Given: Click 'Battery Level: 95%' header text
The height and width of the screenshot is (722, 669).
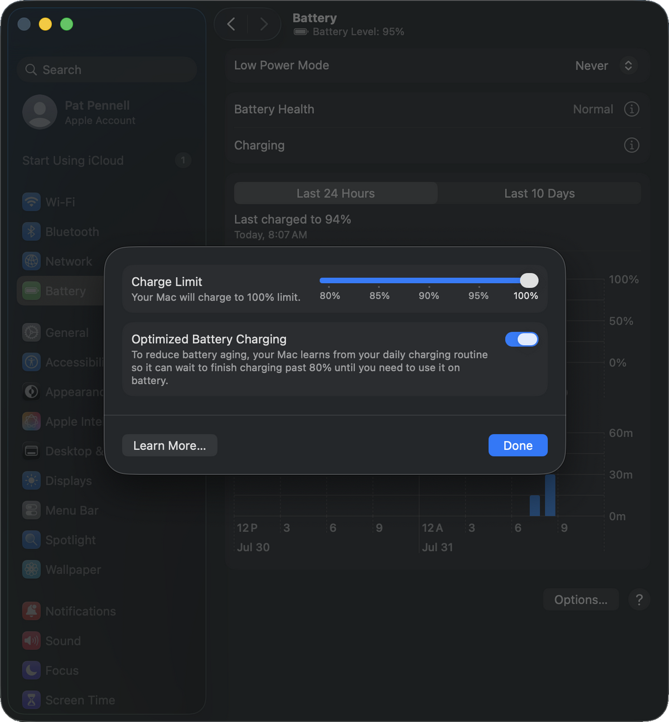Looking at the screenshot, I should (358, 32).
